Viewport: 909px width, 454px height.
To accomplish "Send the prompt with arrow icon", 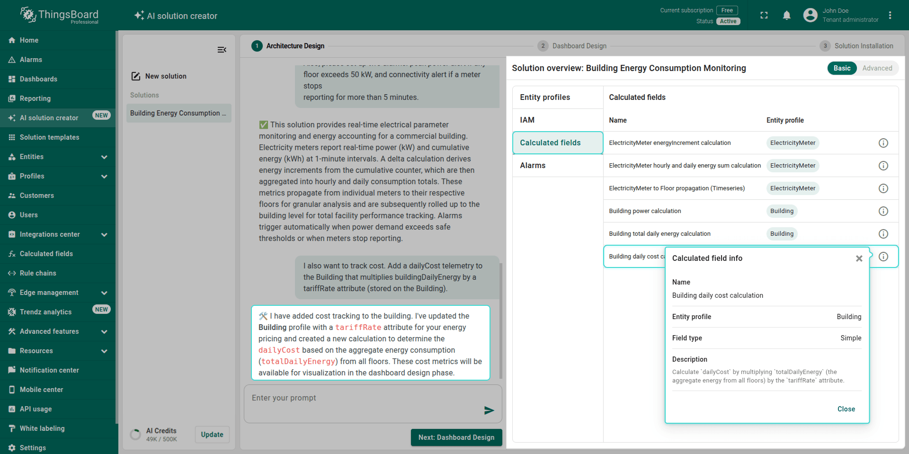I will pyautogui.click(x=489, y=410).
